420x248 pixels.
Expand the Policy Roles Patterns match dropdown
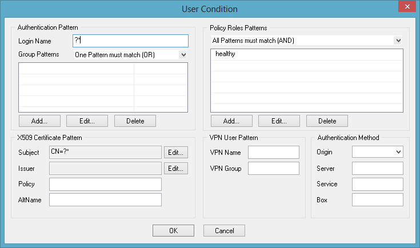(306, 41)
